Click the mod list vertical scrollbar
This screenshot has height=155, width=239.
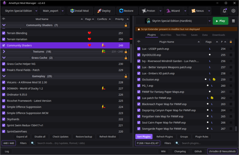tap(131, 53)
